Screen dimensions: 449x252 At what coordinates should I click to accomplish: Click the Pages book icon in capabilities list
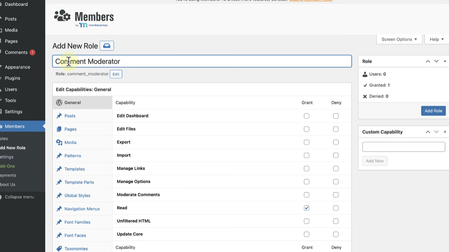click(59, 129)
